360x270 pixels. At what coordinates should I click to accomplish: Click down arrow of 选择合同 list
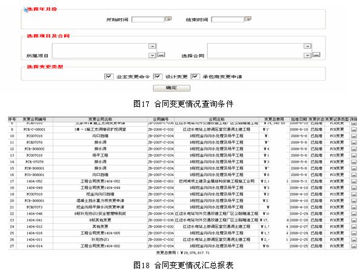307,55
